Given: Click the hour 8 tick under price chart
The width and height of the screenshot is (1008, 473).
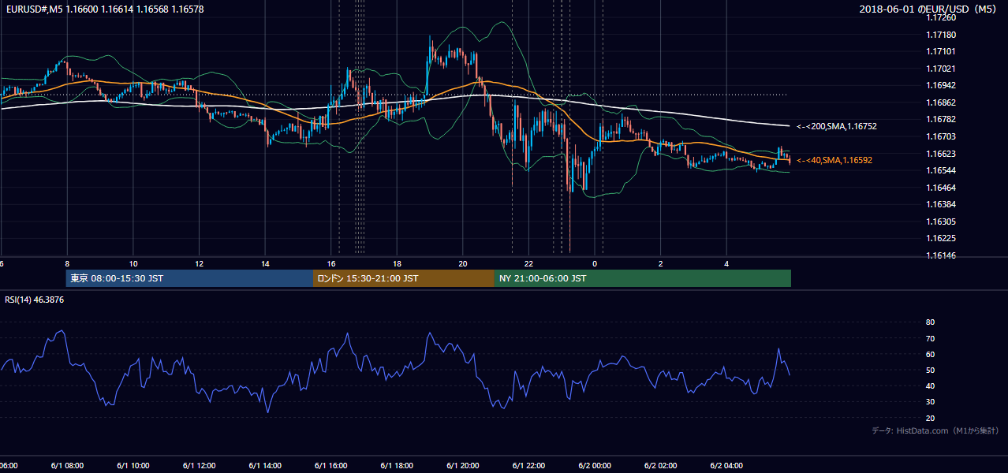Looking at the screenshot, I should click(67, 263).
